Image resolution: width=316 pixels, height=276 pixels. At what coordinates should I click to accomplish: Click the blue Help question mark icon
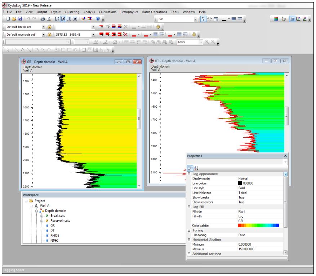[x=98, y=19]
